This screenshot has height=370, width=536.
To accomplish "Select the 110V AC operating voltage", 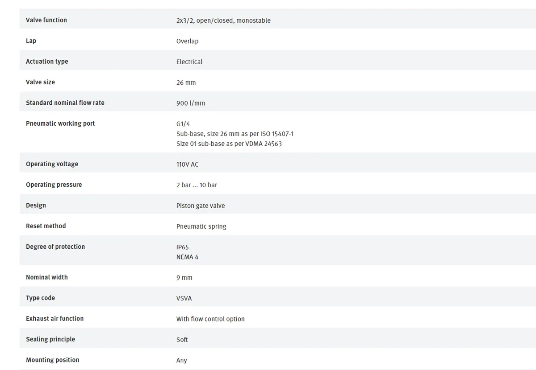I will [x=187, y=164].
